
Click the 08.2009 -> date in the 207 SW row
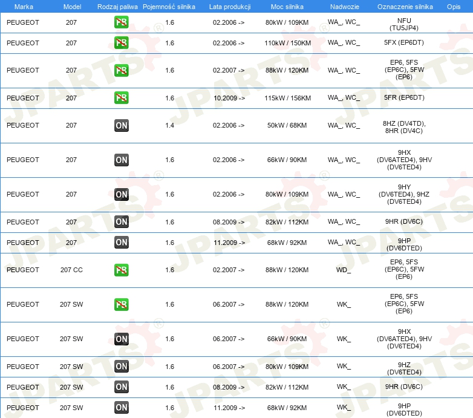pos(229,387)
